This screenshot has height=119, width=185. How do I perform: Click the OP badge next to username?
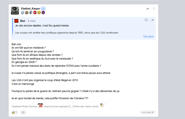coord(43,9)
